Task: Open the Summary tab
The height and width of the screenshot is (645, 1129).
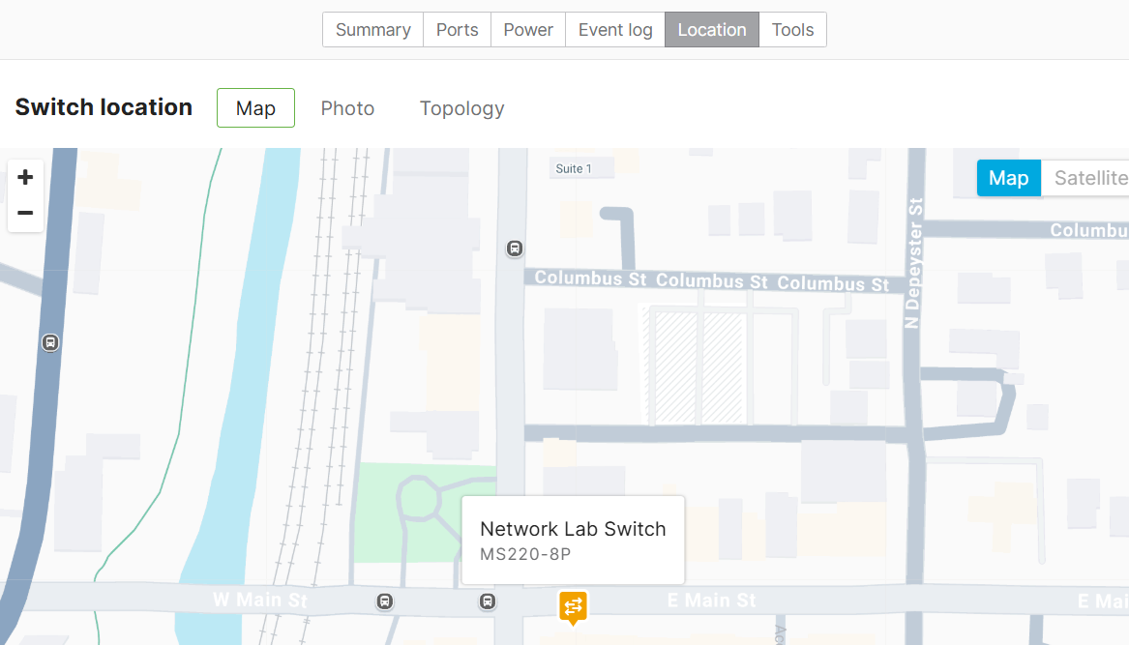Action: 373,30
